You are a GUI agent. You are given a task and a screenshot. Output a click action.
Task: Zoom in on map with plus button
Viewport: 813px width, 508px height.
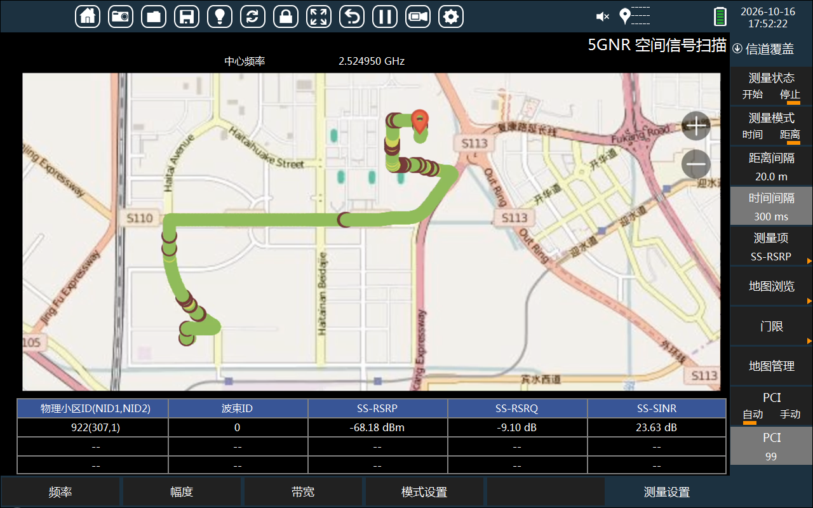[696, 127]
